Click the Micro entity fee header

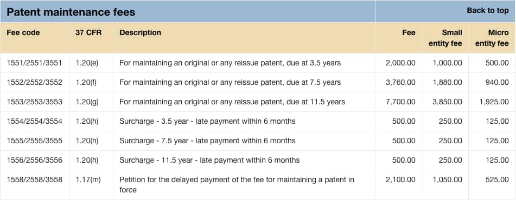(492, 38)
